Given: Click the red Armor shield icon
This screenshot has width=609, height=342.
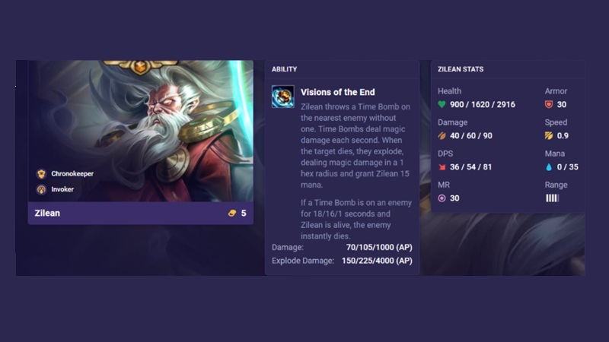Looking at the screenshot, I should click(x=549, y=104).
